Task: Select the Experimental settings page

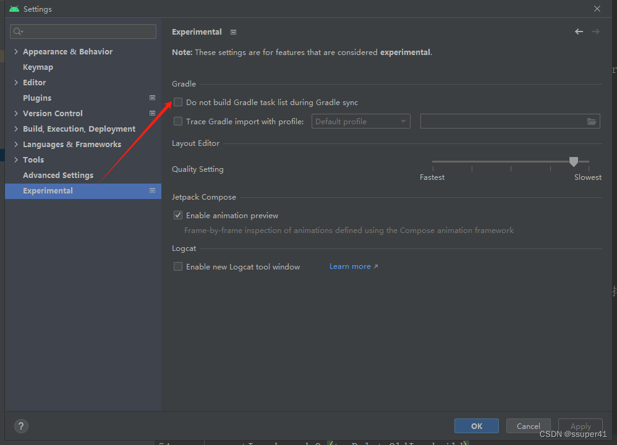Action: click(83, 191)
